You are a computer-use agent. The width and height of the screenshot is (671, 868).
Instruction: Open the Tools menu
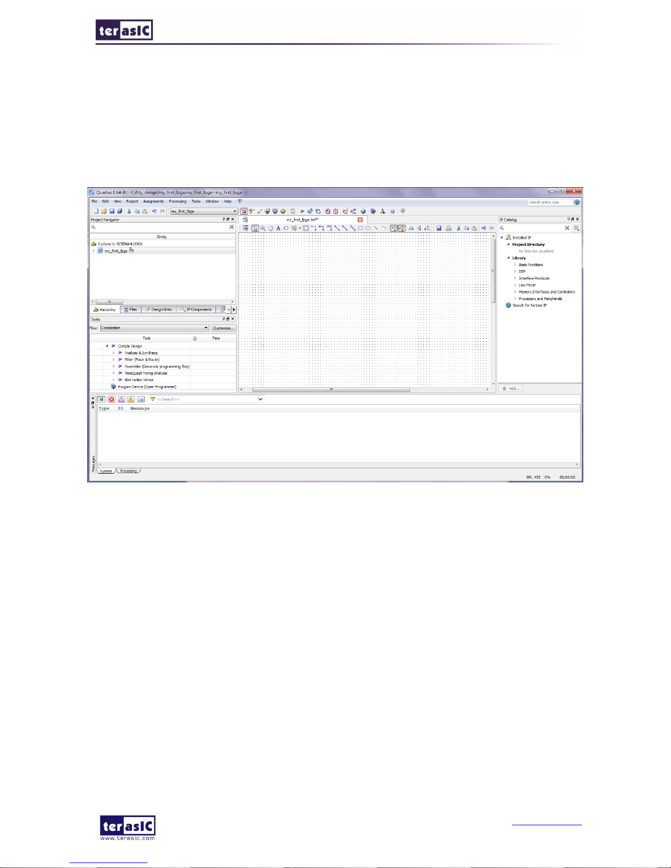[196, 202]
